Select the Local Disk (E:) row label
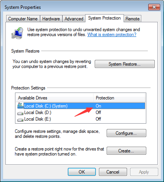Screen dimensions: 164x182 pos(38,119)
